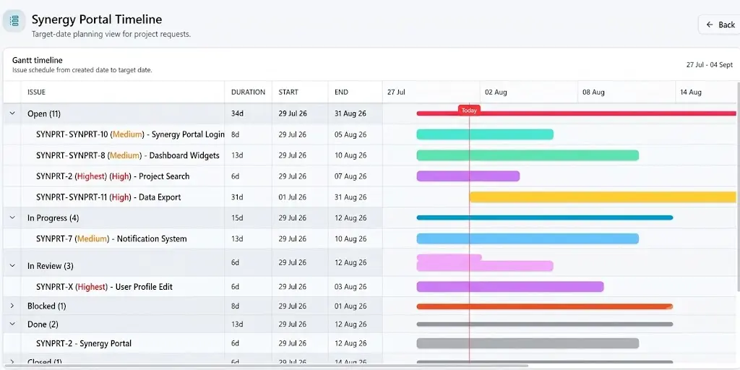Collapse the In Review (3) group
Image resolution: width=740 pixels, height=370 pixels.
coord(12,266)
